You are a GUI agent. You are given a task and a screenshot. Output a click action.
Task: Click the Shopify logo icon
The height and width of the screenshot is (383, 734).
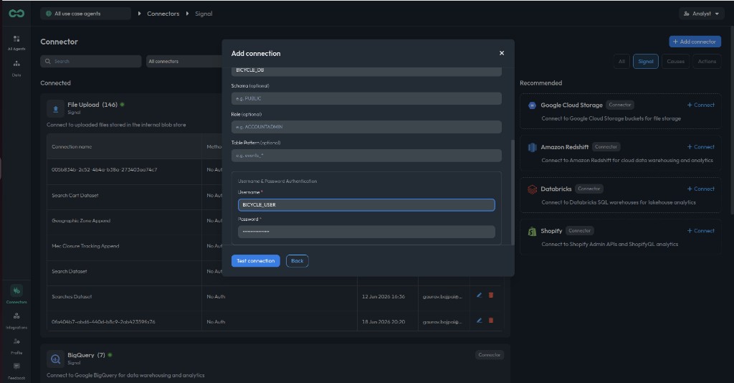(x=532, y=231)
